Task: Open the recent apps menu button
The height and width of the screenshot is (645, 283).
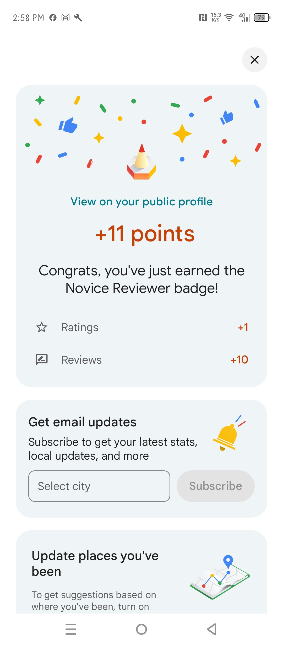Action: pyautogui.click(x=71, y=629)
